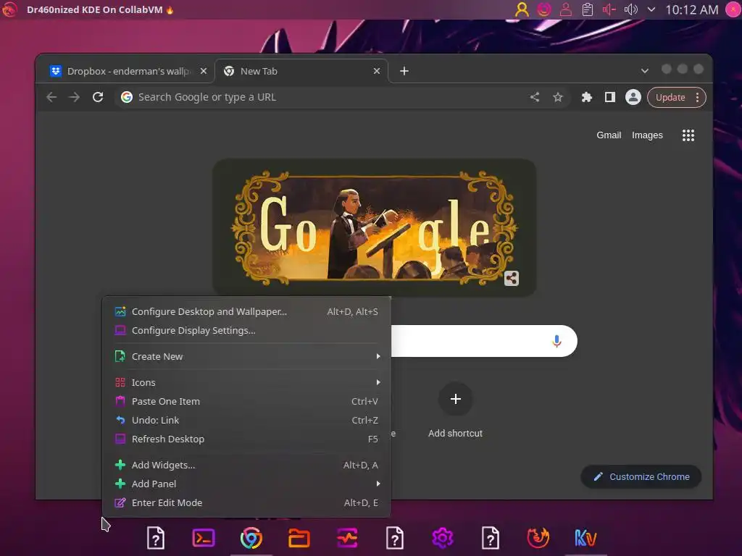
Task: Launch Firefox from the dock
Action: point(538,538)
